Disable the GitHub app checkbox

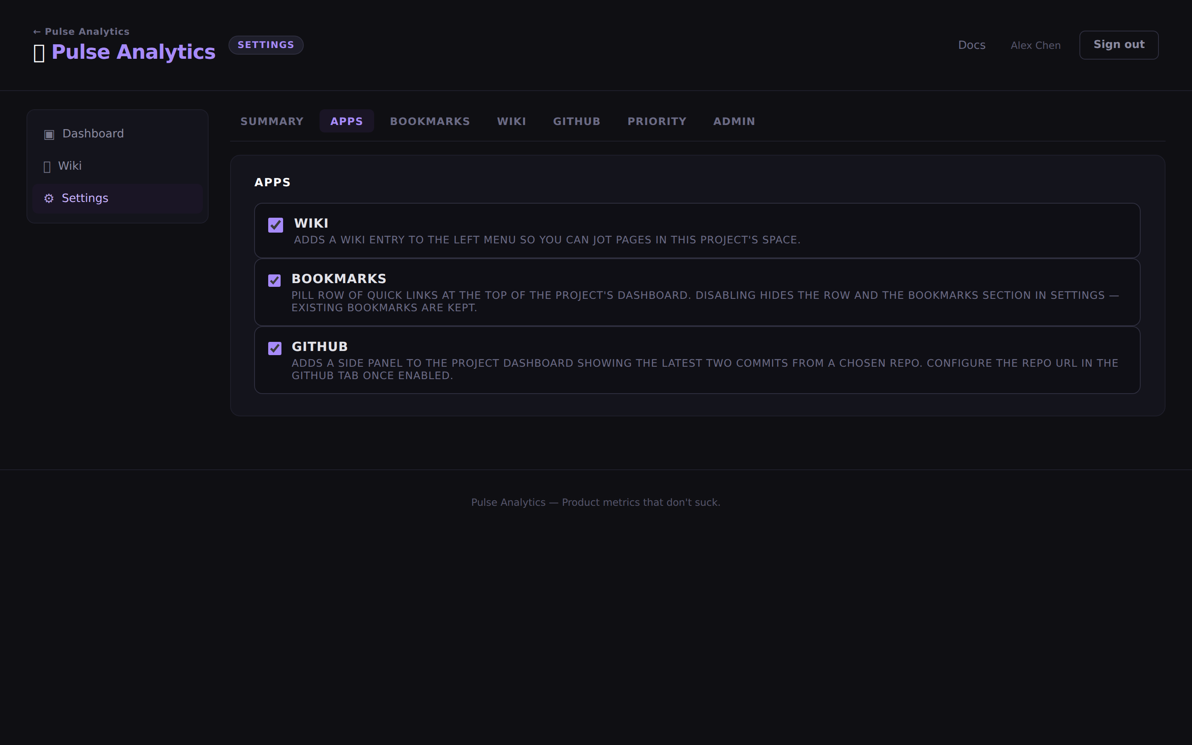pos(274,348)
